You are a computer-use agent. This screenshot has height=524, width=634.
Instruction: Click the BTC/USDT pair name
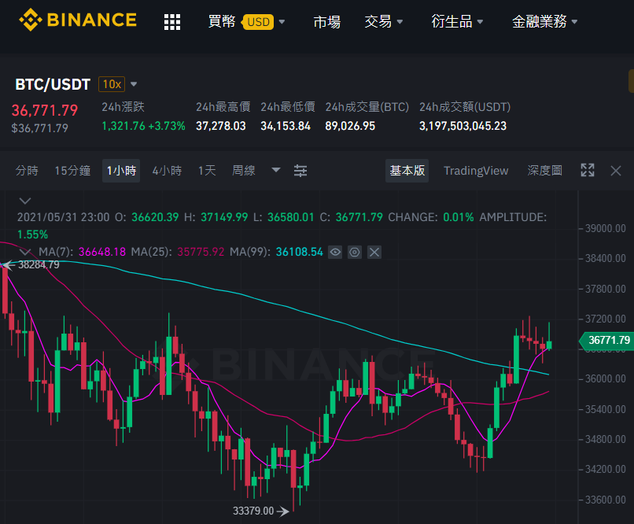(x=53, y=84)
